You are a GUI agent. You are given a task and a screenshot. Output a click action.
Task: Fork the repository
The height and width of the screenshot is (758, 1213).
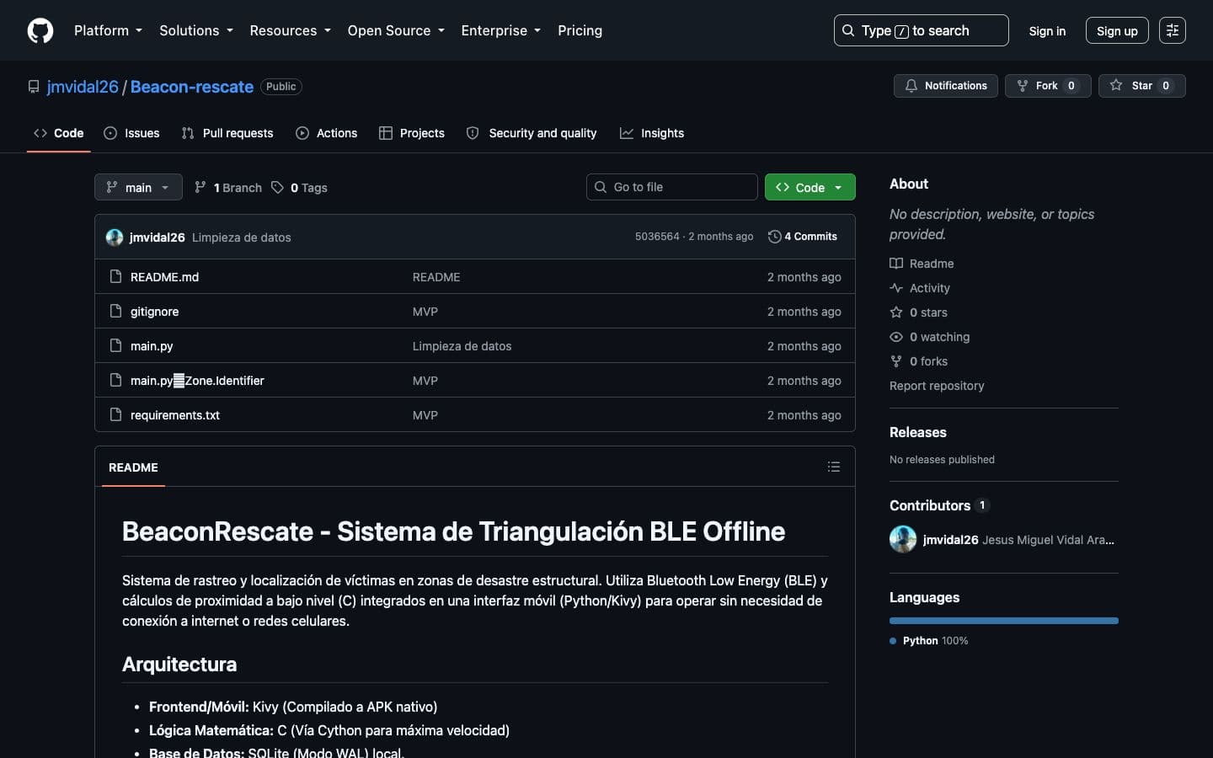click(1047, 86)
